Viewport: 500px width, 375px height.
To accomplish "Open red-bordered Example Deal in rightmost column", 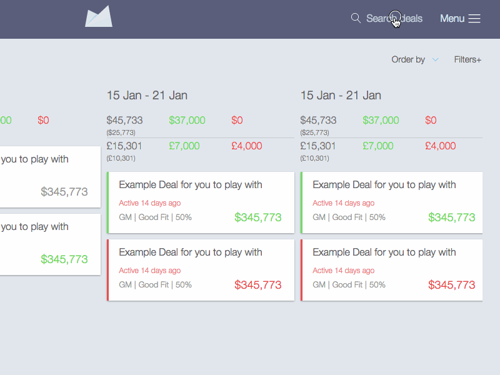I will (392, 270).
